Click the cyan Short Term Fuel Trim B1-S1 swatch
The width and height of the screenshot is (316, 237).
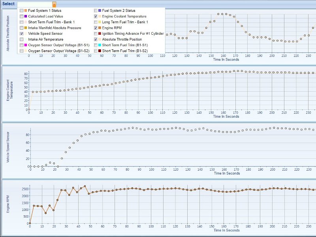click(100, 45)
